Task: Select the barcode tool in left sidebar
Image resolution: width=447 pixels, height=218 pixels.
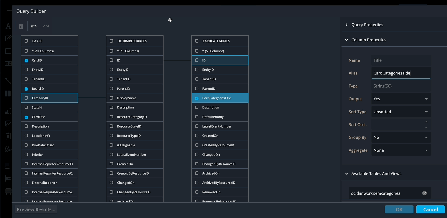Action: pyautogui.click(x=8, y=93)
